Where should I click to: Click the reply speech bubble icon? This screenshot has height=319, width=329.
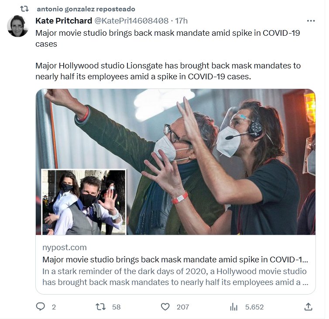tap(41, 307)
